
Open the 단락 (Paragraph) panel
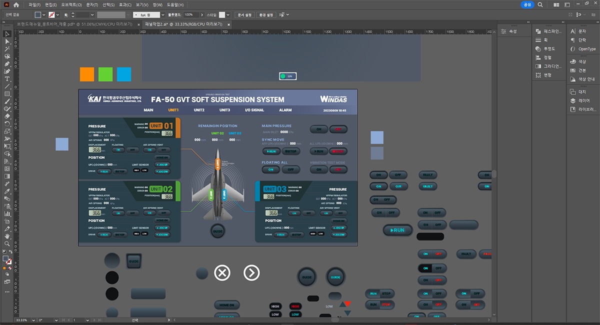point(578,40)
